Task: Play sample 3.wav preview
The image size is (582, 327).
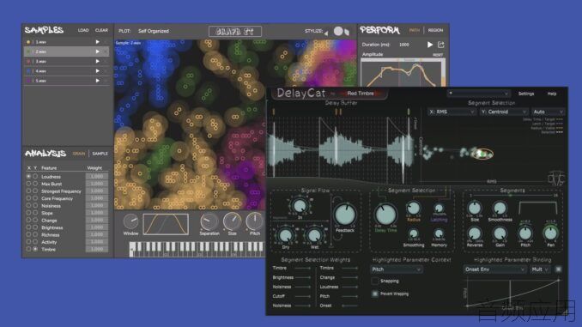Action: click(97, 61)
